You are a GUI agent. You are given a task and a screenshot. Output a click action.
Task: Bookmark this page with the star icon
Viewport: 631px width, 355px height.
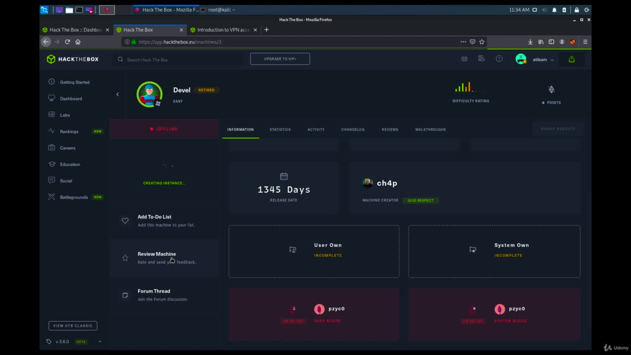pos(482,42)
